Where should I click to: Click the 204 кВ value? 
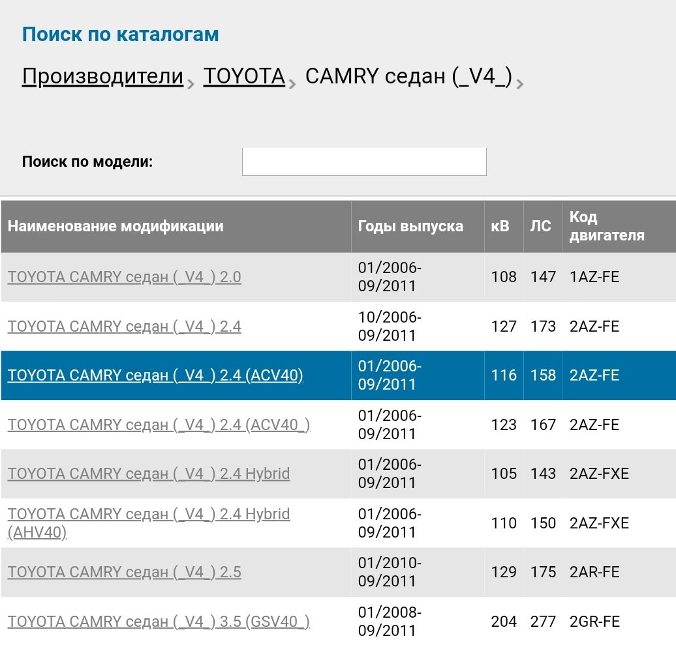click(504, 622)
